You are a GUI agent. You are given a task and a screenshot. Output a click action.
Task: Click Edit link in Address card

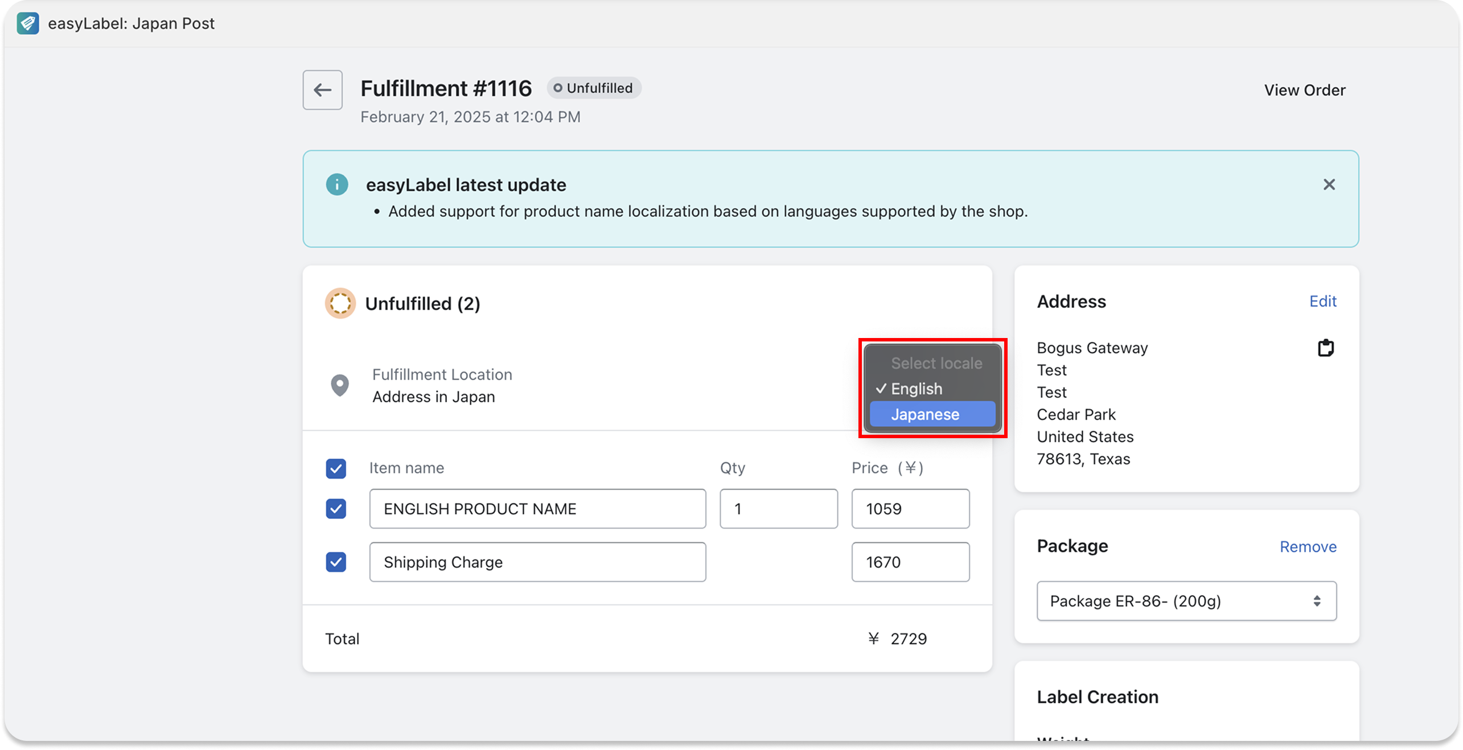[1322, 301]
